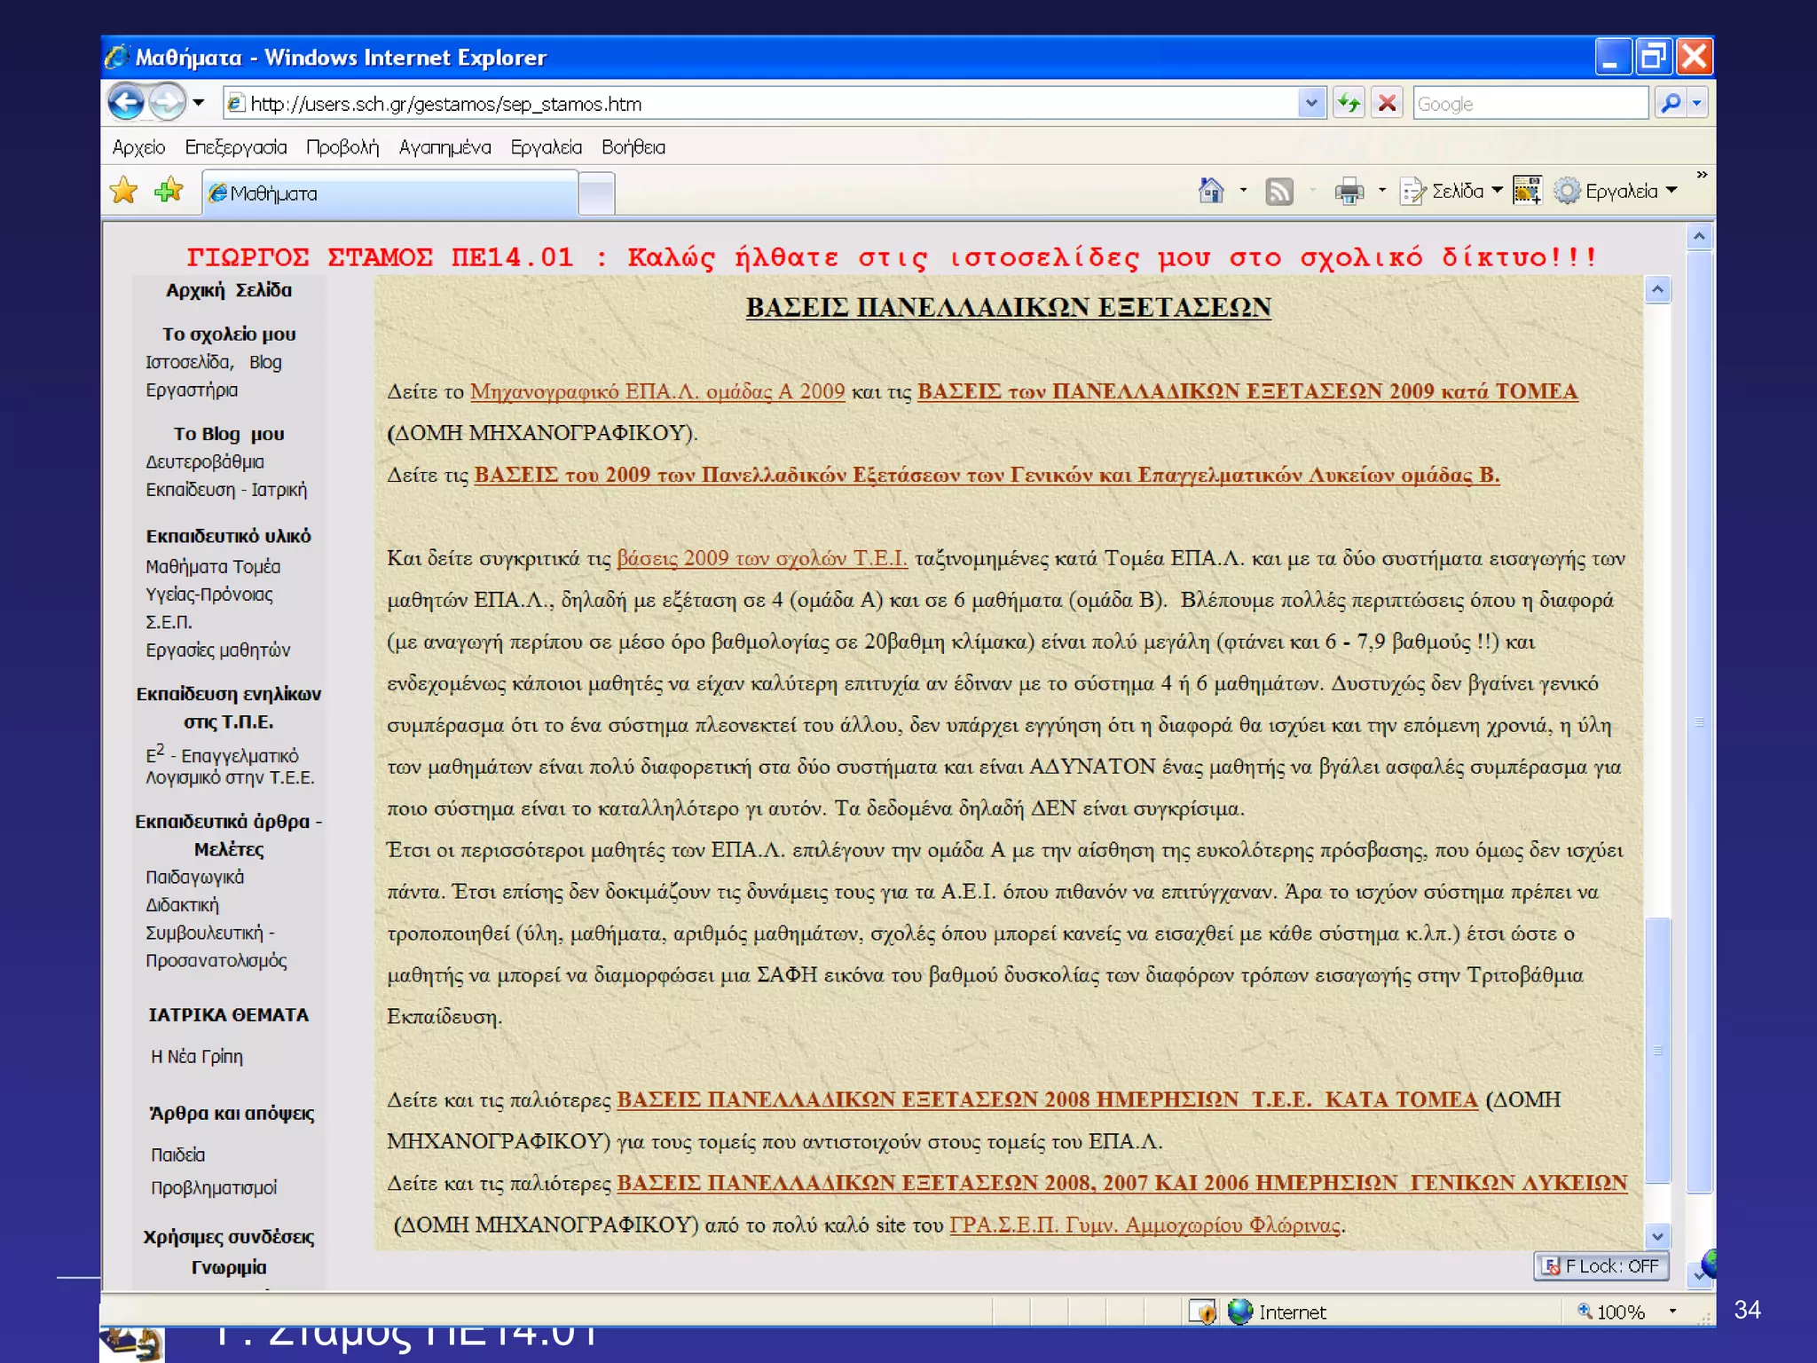
Task: Click the magnifier search button
Action: [1670, 103]
